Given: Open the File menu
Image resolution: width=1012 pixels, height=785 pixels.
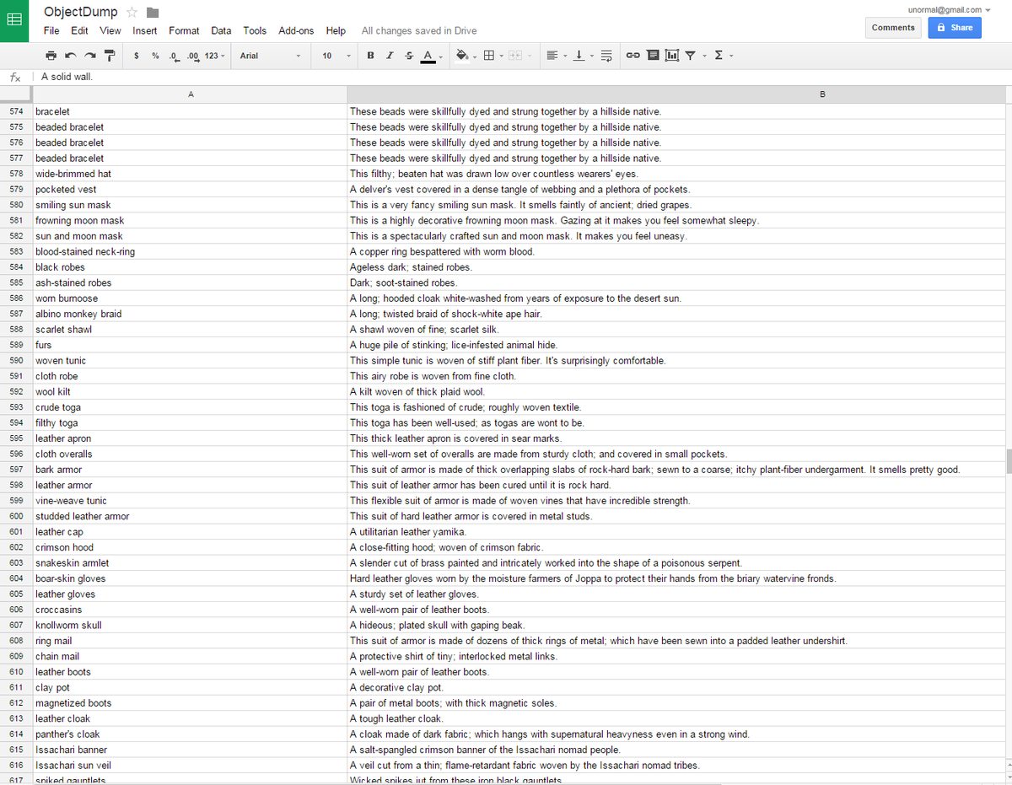Looking at the screenshot, I should coord(51,30).
